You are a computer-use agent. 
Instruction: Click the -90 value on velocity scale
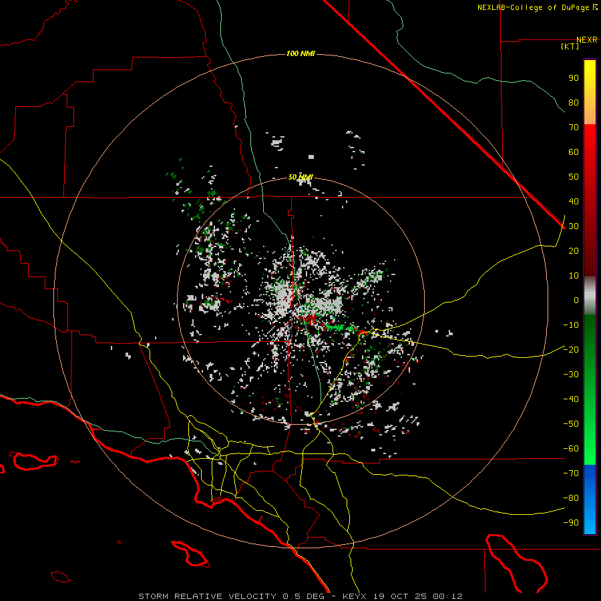571,523
